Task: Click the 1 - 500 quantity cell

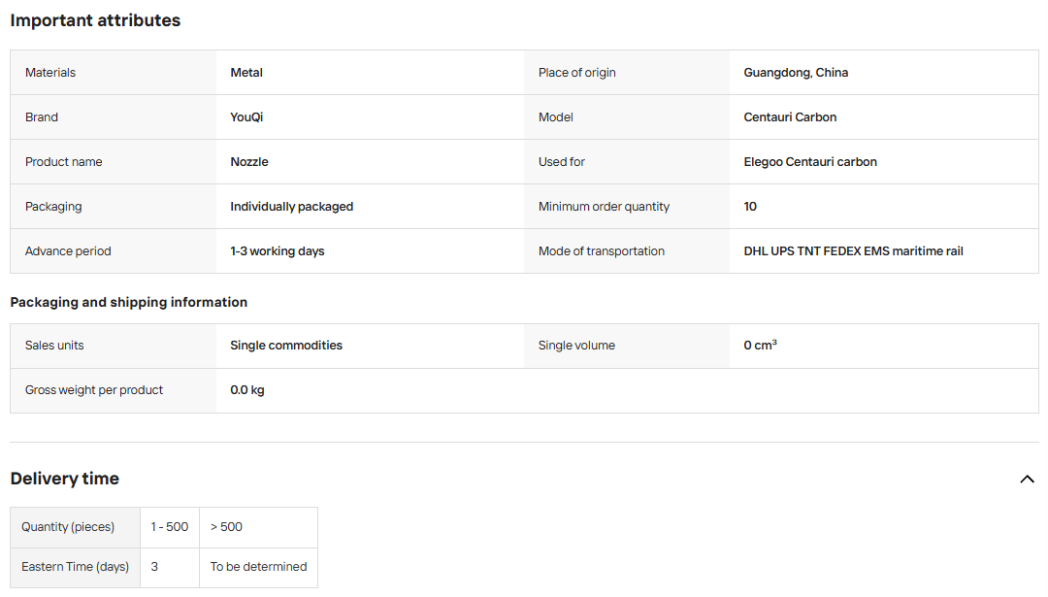Action: pyautogui.click(x=170, y=527)
